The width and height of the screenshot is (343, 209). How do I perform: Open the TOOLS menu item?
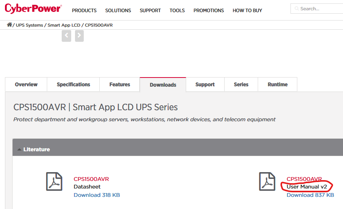(x=177, y=11)
